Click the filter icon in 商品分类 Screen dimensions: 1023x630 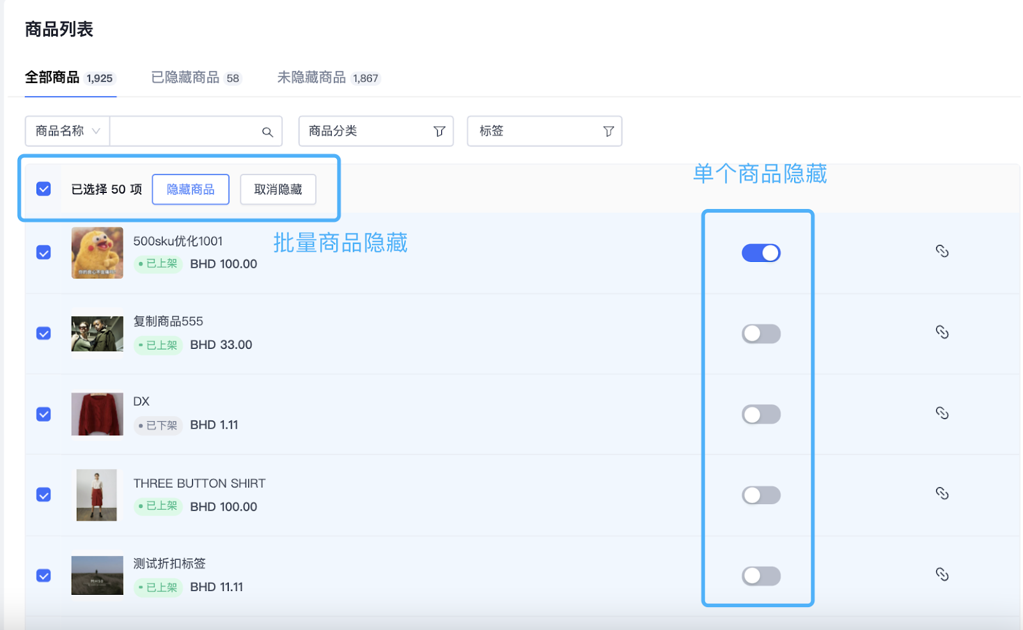tap(439, 132)
